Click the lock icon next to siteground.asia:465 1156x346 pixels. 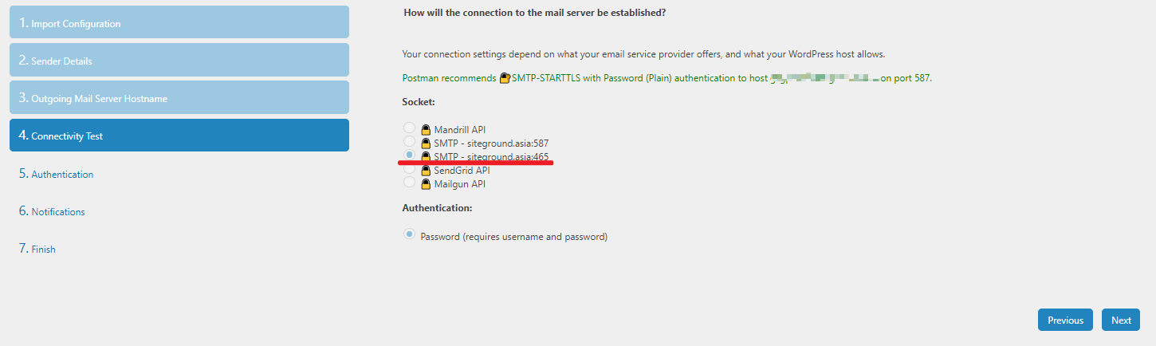(426, 156)
